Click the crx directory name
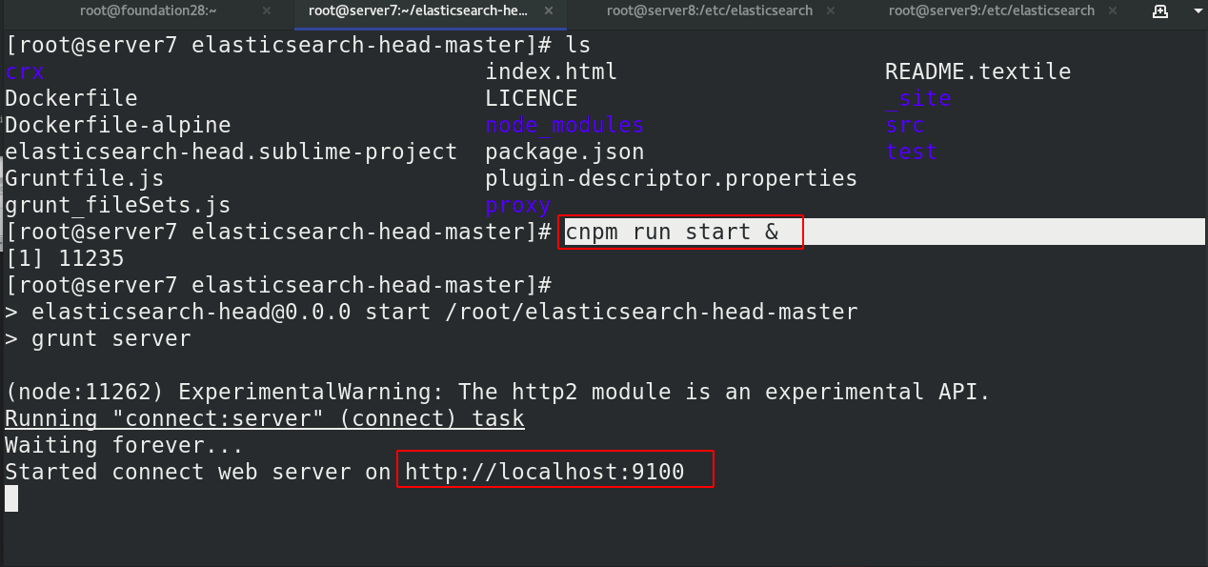This screenshot has height=567, width=1208. 25,72
